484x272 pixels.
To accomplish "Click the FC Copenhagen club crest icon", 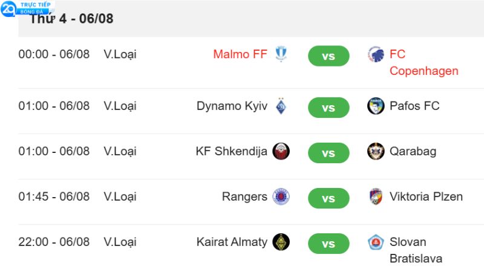I will pyautogui.click(x=376, y=54).
